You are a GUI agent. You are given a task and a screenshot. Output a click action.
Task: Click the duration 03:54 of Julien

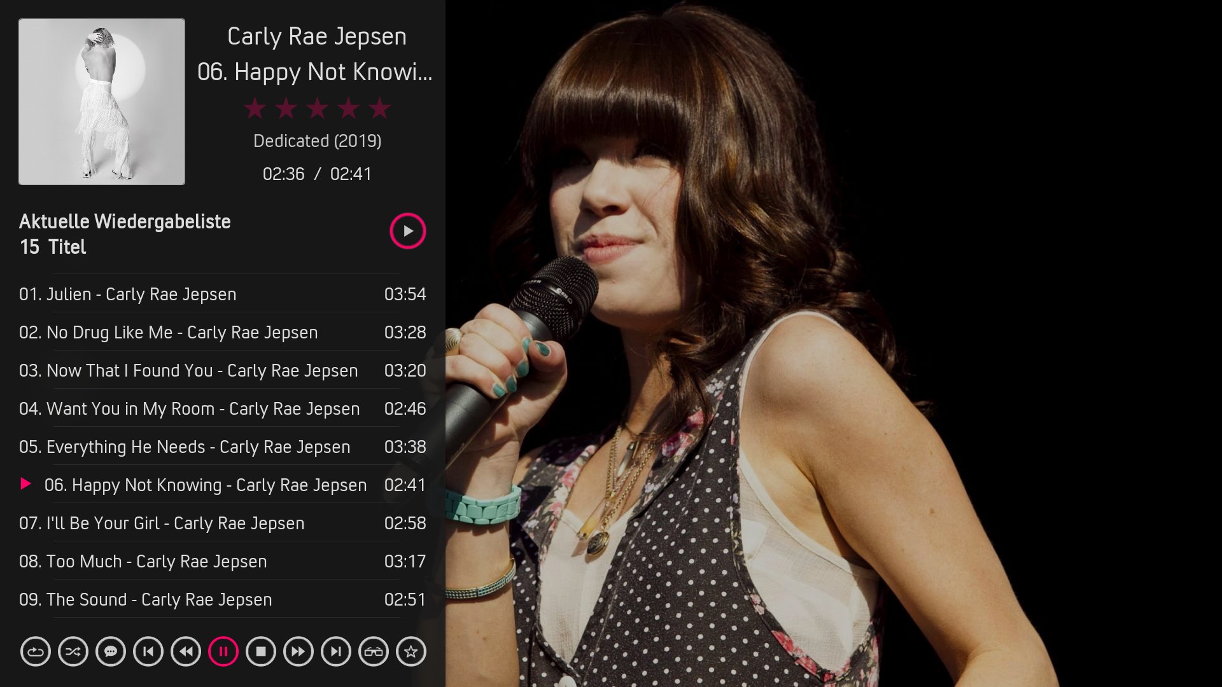coord(405,294)
